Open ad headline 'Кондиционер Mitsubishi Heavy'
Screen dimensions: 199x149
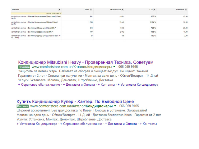coord(86,62)
